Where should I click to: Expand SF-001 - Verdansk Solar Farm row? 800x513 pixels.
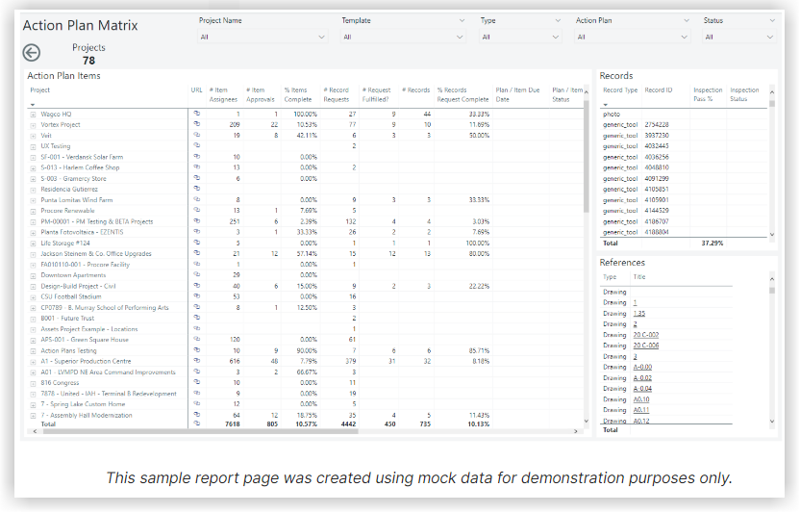33,158
